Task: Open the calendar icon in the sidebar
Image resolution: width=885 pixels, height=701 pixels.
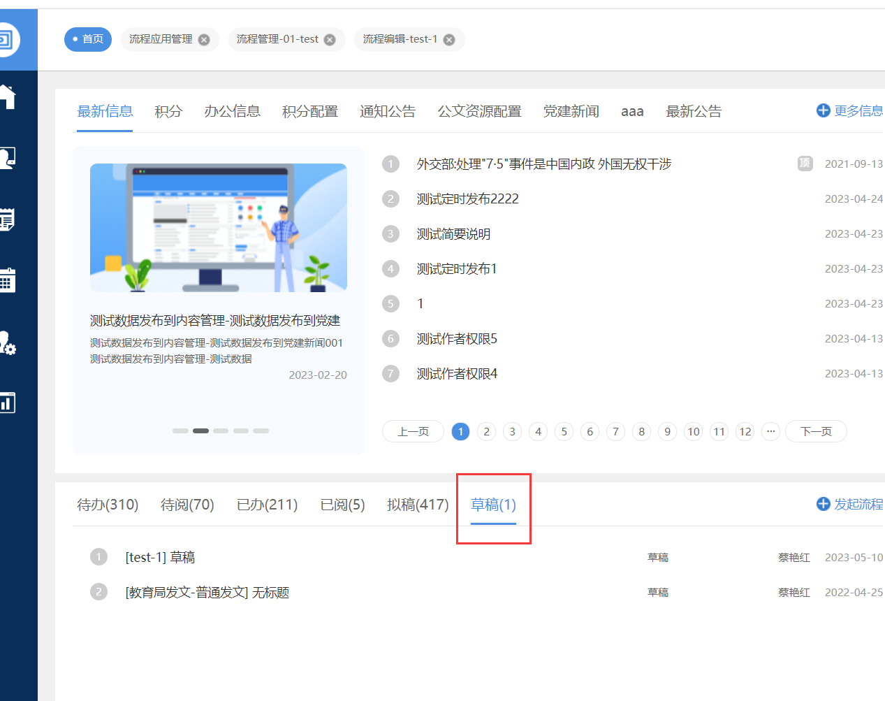Action: tap(7, 280)
